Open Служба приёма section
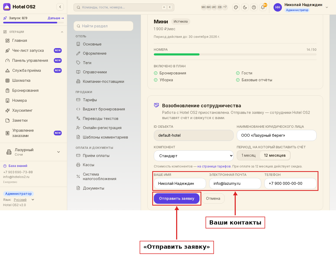 point(33,70)
